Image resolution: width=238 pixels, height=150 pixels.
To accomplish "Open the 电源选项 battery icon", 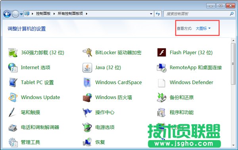I will [87, 127].
